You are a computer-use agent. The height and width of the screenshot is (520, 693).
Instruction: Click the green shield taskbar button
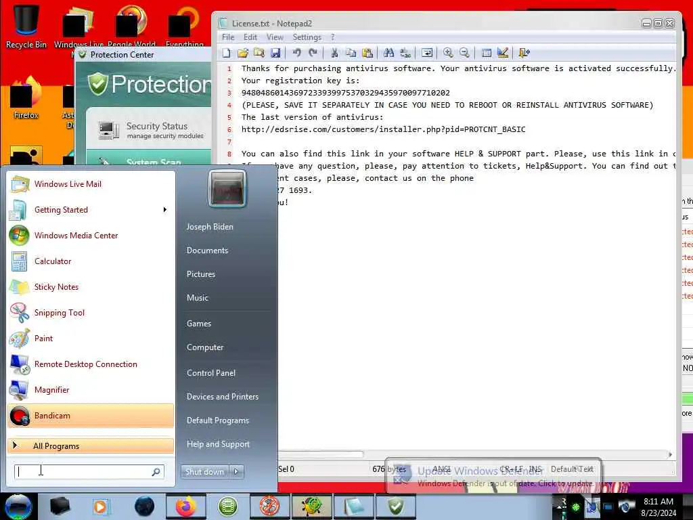tap(395, 506)
